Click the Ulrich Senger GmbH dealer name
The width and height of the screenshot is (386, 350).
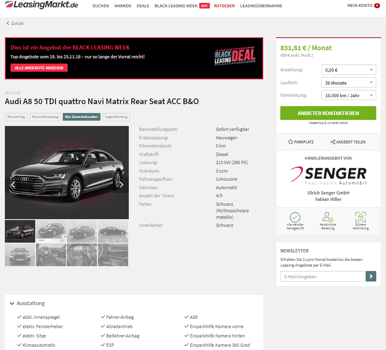(328, 193)
